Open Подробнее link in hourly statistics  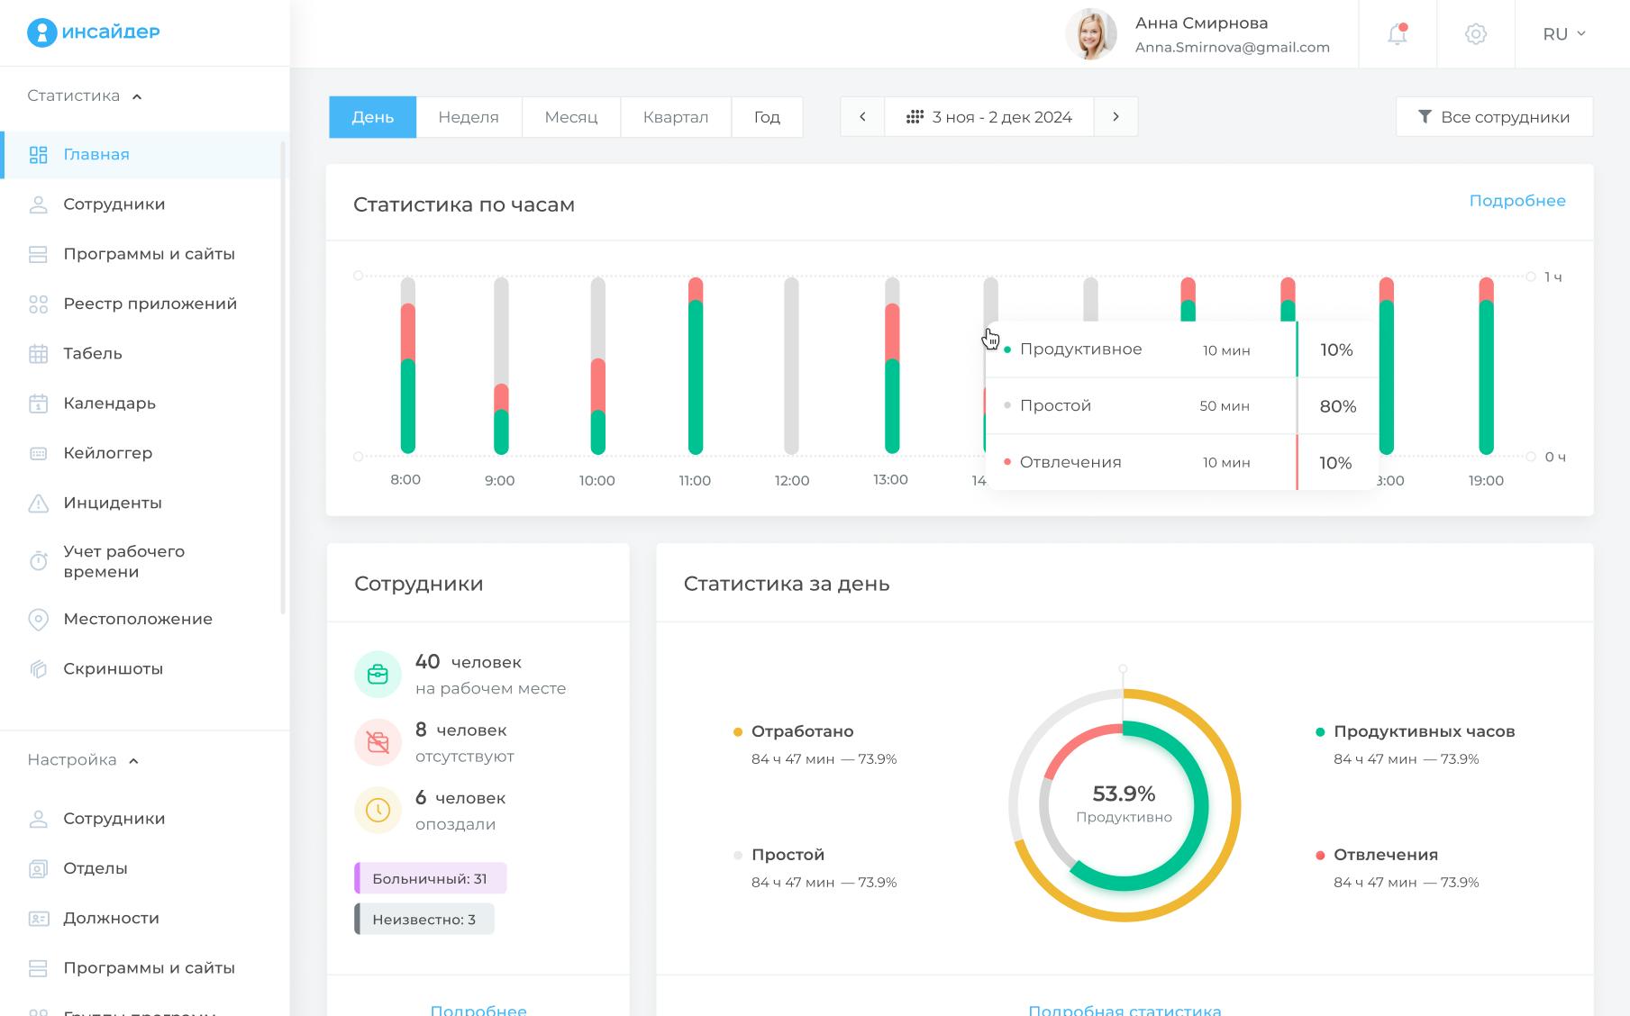[1516, 201]
